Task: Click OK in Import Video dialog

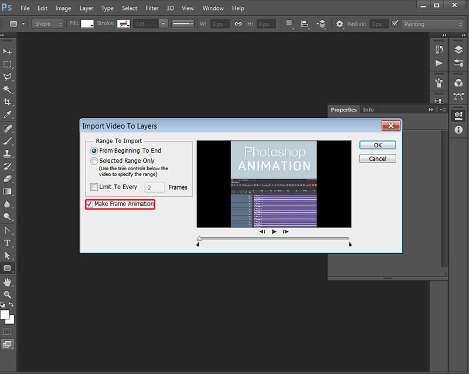Action: 378,145
